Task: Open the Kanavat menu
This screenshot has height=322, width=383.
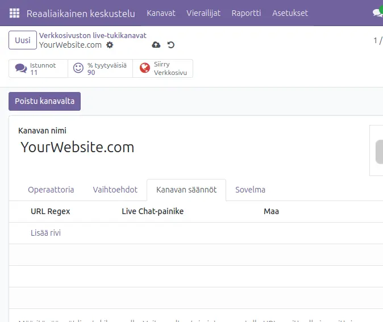Action: coord(161,13)
